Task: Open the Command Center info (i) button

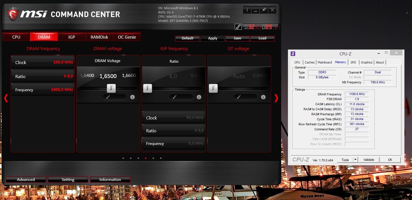Action: (247, 10)
